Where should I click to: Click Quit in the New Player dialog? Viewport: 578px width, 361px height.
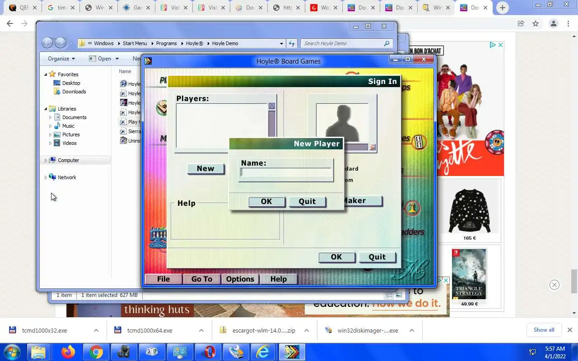(x=307, y=201)
